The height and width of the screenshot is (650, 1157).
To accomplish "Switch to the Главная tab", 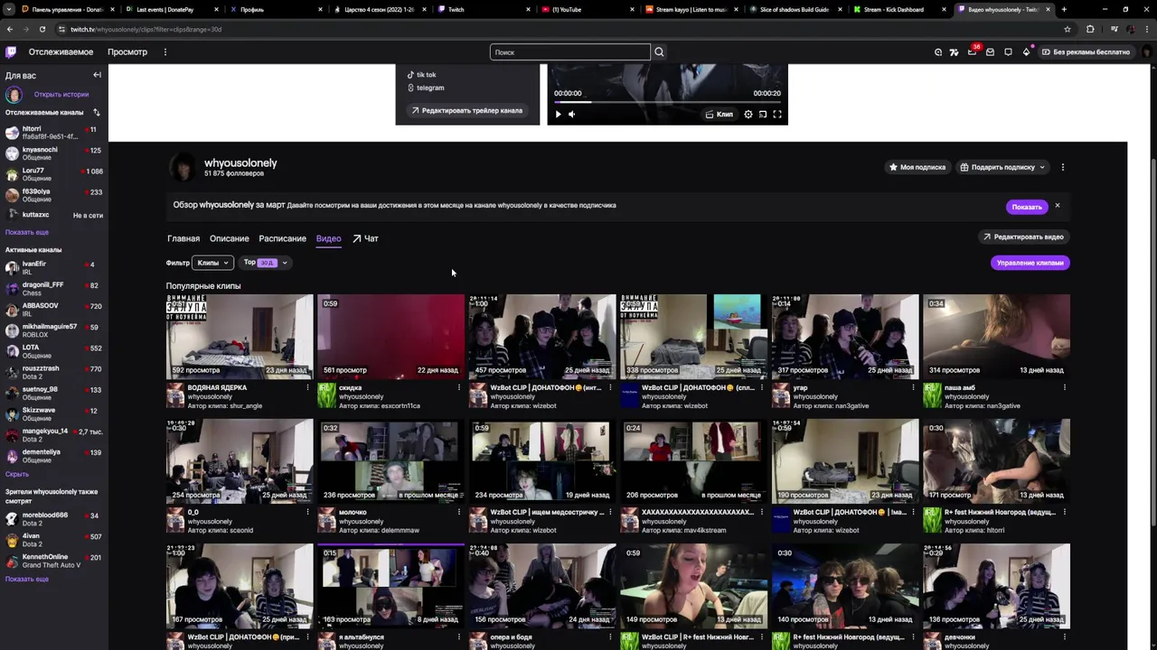I will click(183, 238).
